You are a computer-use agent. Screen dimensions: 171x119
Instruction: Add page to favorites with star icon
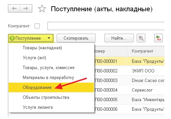42,9
